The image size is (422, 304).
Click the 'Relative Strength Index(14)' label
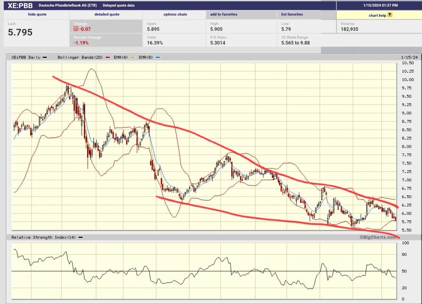pyautogui.click(x=43, y=237)
